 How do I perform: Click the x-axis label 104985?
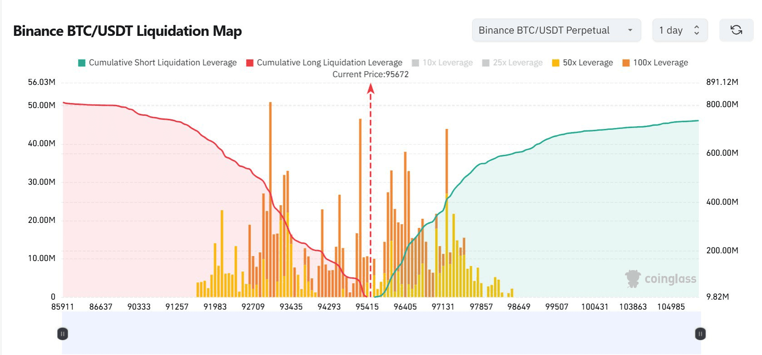(x=671, y=307)
